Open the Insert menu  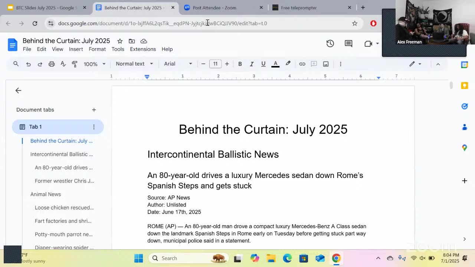tap(76, 49)
